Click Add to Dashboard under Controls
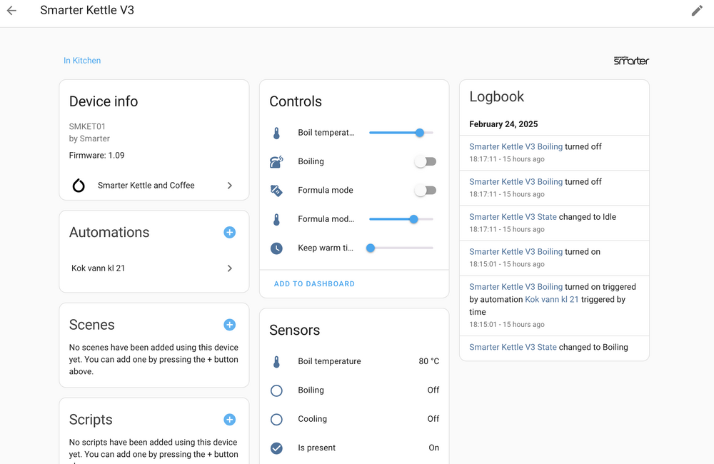 coord(314,284)
